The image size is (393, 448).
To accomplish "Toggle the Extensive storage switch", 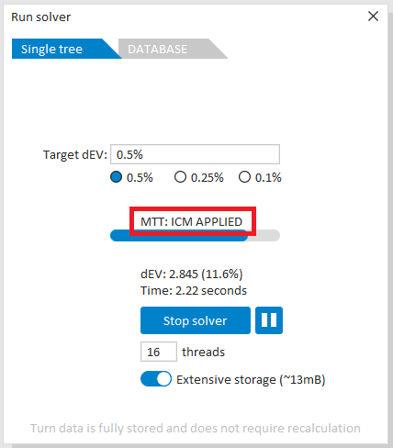I will (x=156, y=379).
